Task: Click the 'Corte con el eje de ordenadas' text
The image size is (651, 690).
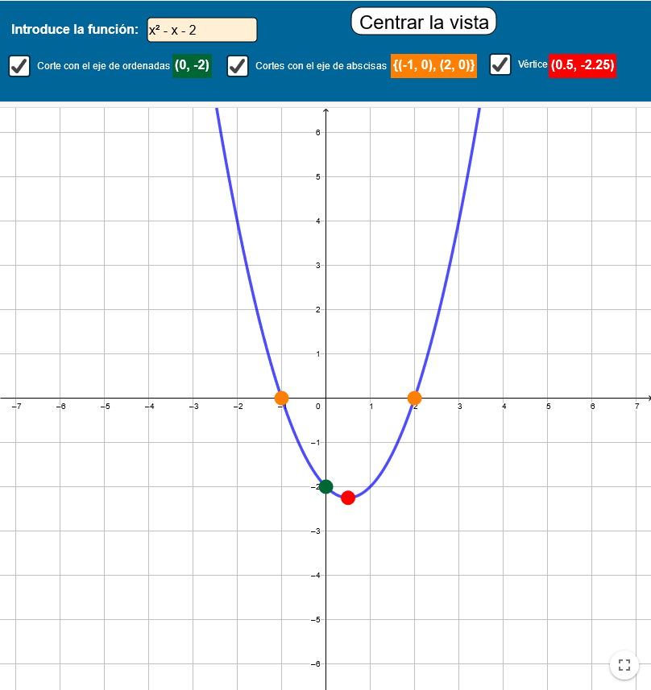Action: [x=103, y=66]
